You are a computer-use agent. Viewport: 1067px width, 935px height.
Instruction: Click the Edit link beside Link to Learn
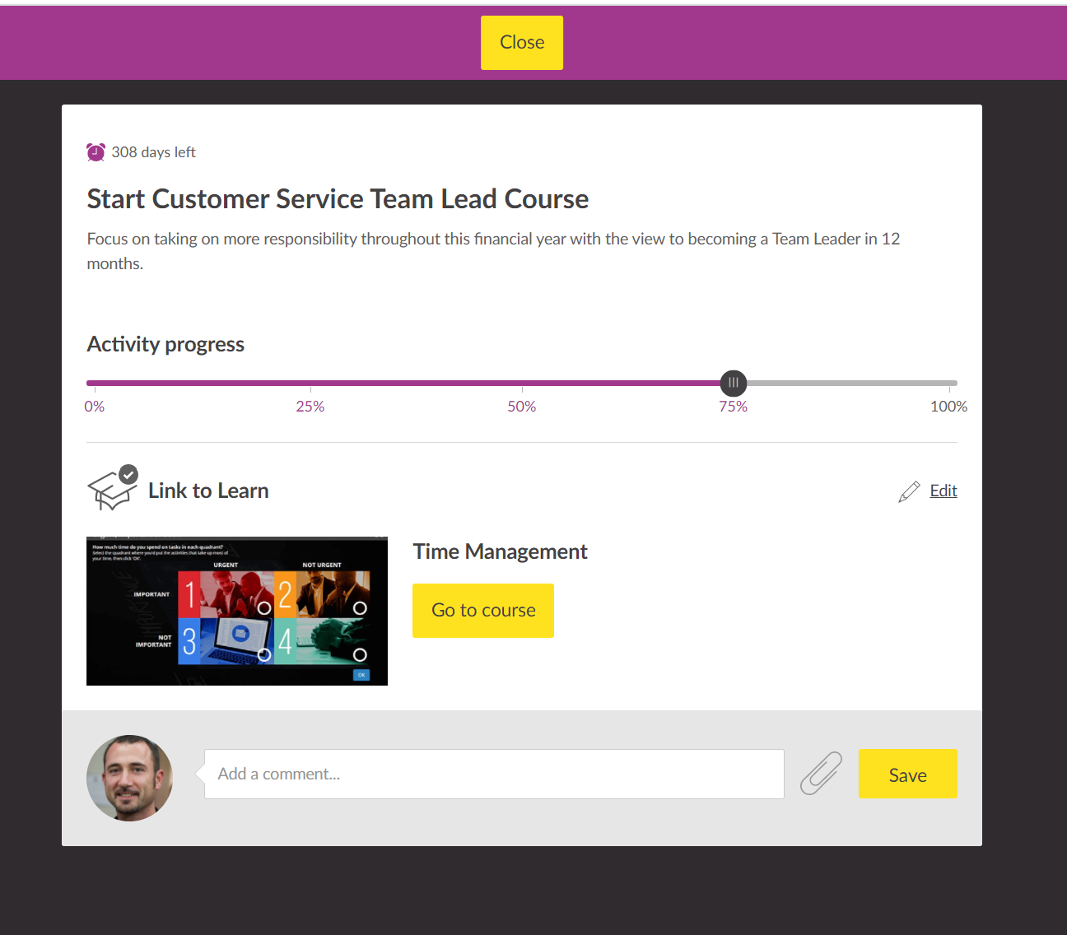coord(944,491)
